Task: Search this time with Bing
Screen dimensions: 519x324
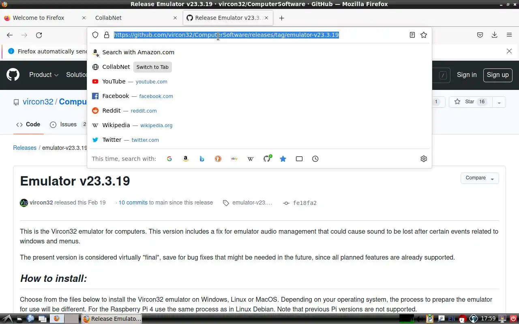Action: pyautogui.click(x=202, y=159)
